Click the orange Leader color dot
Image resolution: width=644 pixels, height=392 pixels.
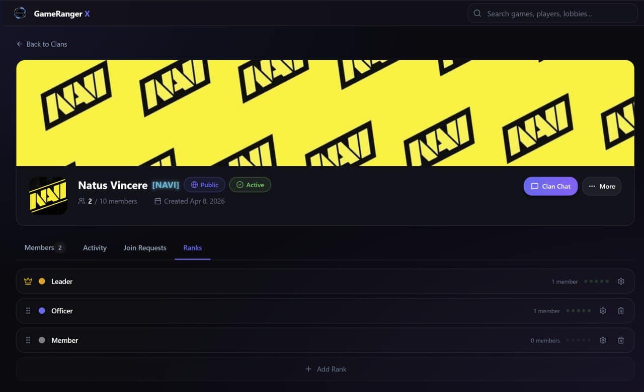point(42,281)
